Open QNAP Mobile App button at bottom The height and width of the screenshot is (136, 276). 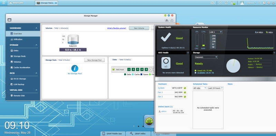[114, 134]
